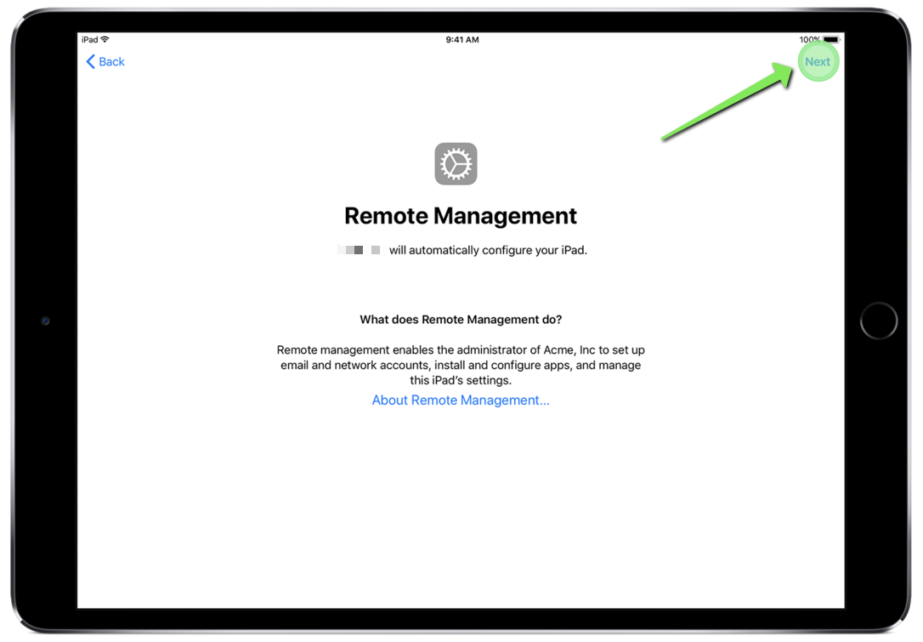Click "What does Remote Management do?" heading
The height and width of the screenshot is (642, 923).
(x=461, y=320)
